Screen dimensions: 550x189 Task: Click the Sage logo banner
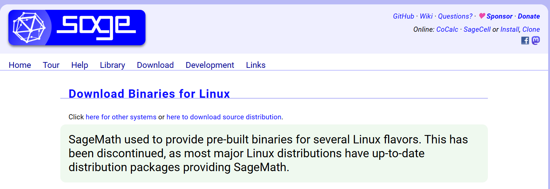coord(77,28)
